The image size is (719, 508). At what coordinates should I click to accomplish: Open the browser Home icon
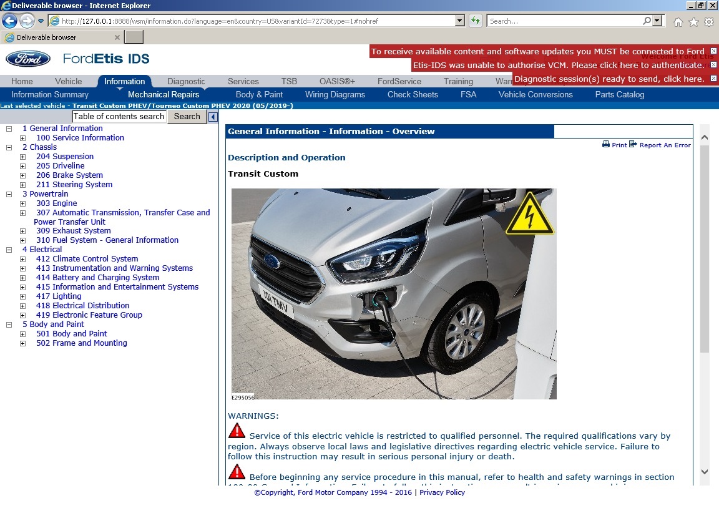click(x=678, y=21)
